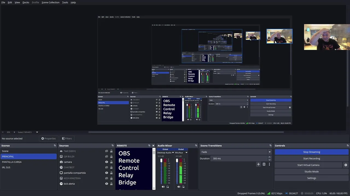Image resolution: width=350 pixels, height=196 pixels.
Task: Hide the pantalla compartida source
Action: (107, 173)
